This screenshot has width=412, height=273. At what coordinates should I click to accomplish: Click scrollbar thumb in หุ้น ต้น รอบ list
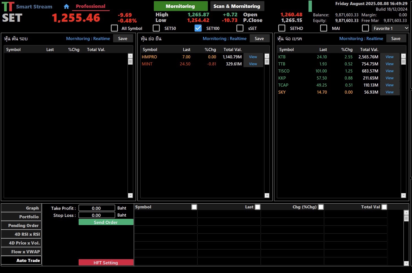[x=130, y=61]
